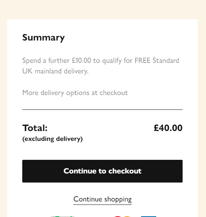206x217 pixels.
Task: Click More delivery options at checkout text
Action: point(75,93)
